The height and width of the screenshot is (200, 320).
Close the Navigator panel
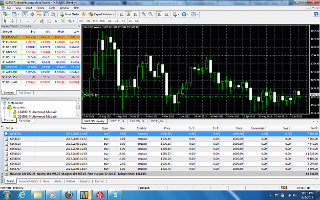(79, 98)
